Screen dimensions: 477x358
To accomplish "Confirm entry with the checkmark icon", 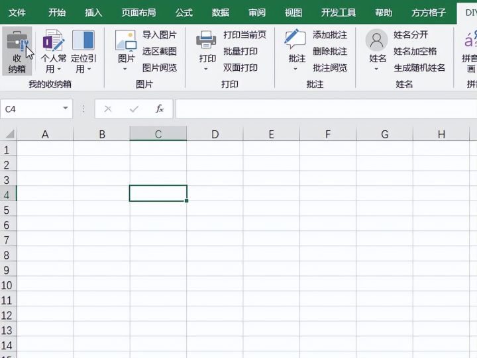I will pos(134,109).
